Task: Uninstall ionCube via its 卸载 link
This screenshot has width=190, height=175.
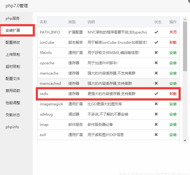Action: pos(173,43)
